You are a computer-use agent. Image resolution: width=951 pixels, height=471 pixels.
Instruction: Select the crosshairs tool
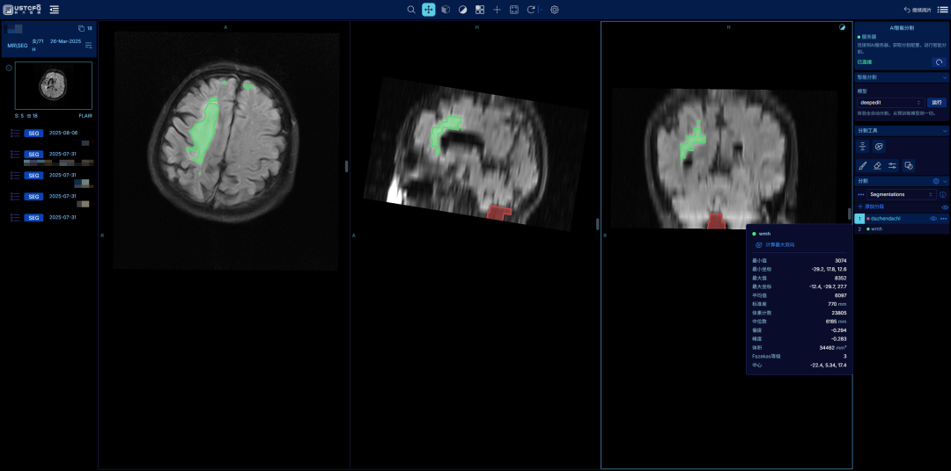497,10
